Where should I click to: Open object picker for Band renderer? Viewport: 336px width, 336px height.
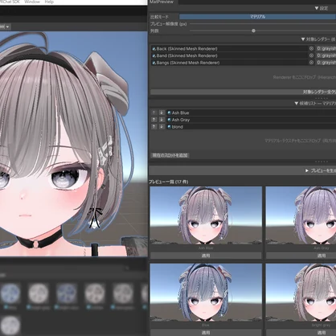(x=311, y=55)
